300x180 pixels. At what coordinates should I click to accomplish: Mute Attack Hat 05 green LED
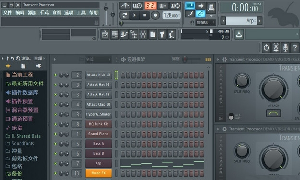(x=55, y=95)
